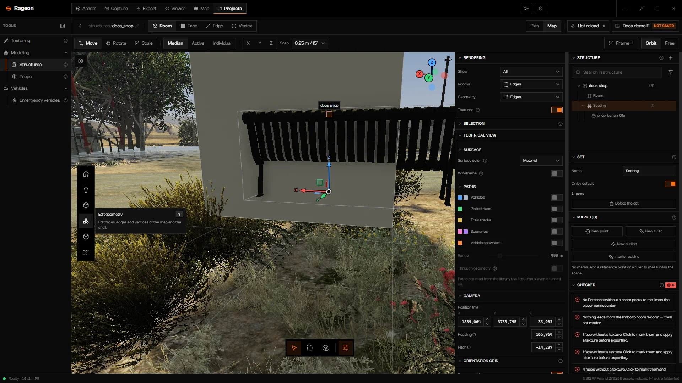Image resolution: width=682 pixels, height=383 pixels.
Task: Click the Vehicle spawners orange color swatch
Action: (x=460, y=243)
